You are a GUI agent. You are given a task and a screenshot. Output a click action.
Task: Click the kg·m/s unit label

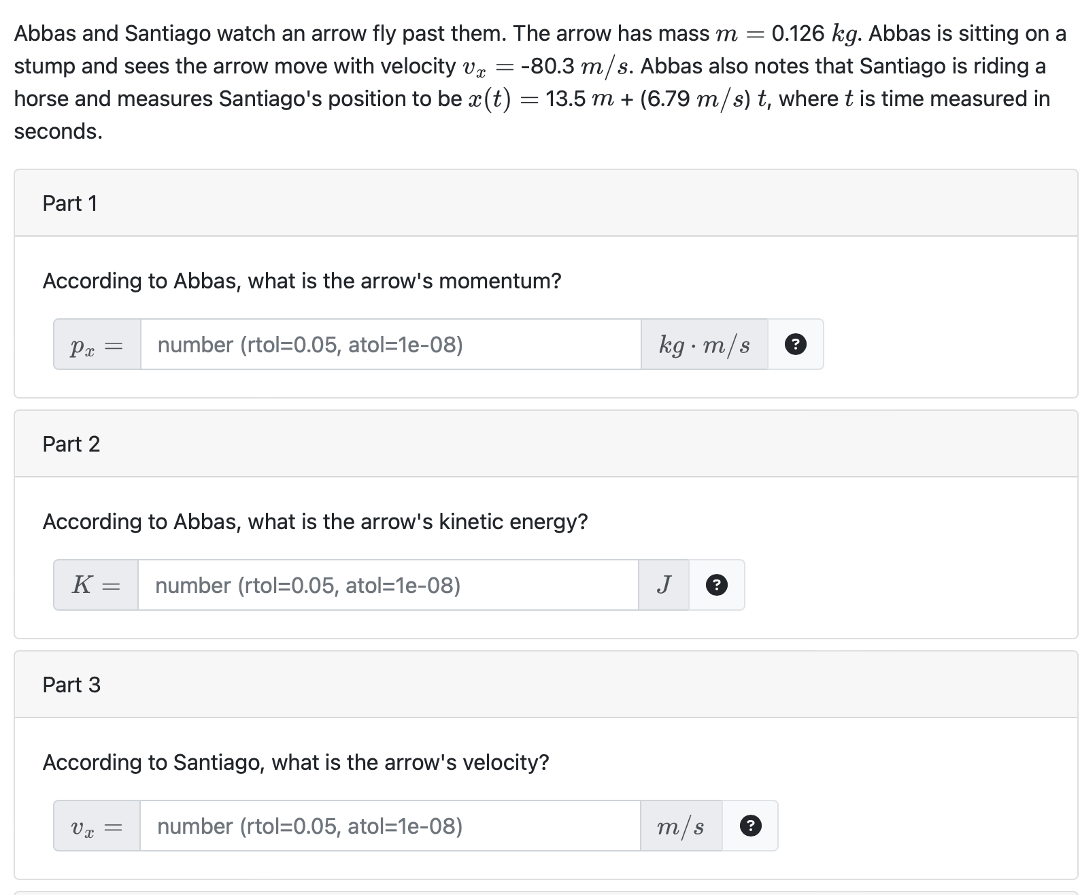coord(704,345)
